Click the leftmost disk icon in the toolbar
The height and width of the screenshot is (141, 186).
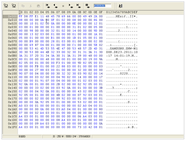click(6, 6)
